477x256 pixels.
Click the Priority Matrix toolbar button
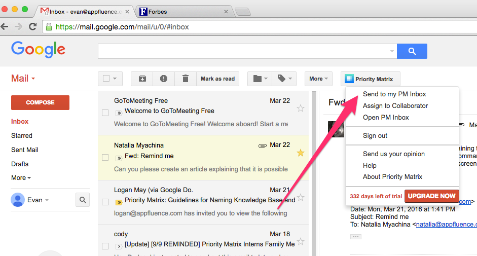pyautogui.click(x=370, y=79)
